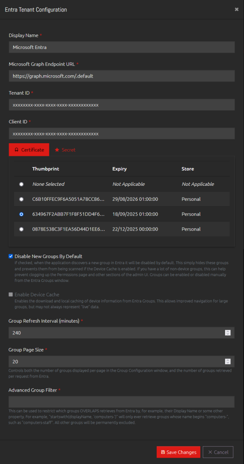Viewport: 244px width, 464px height.
Task: Click the Cancel button
Action: pos(218,452)
